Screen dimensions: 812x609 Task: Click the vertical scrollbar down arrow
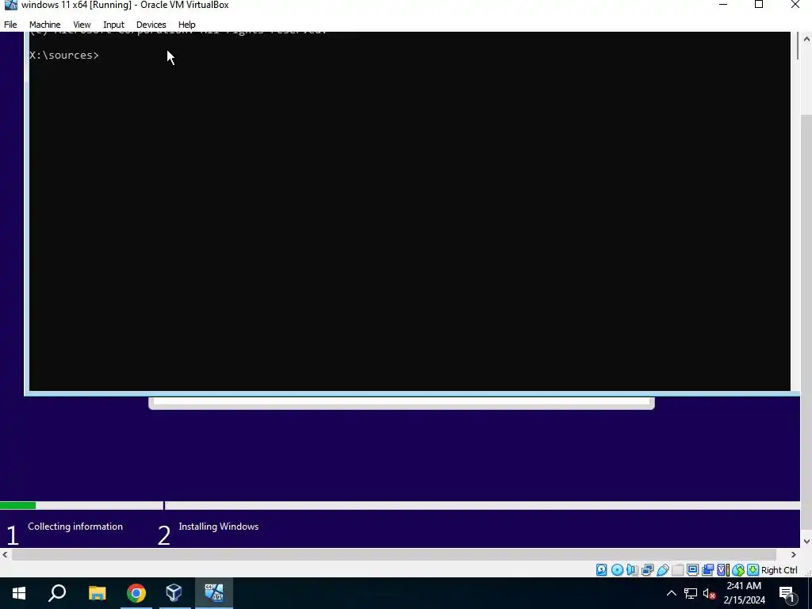806,542
